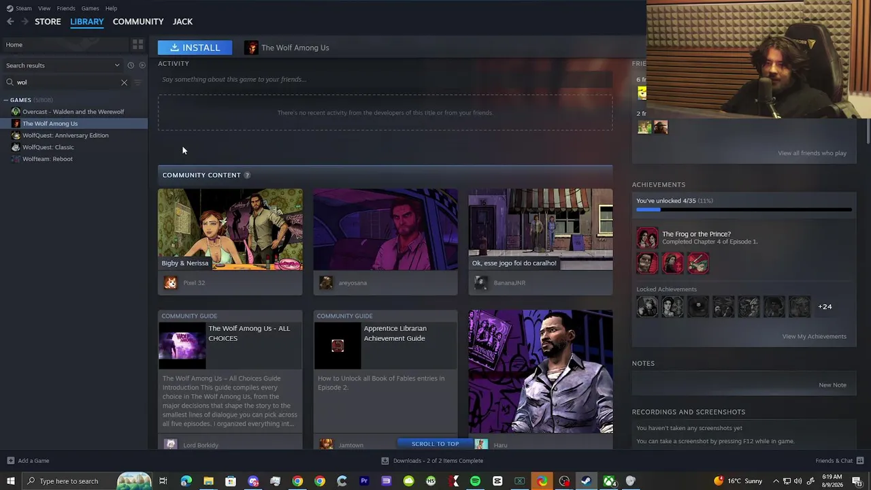Screen dimensions: 871x490
Task: Open the Downloads manager icon
Action: point(385,461)
